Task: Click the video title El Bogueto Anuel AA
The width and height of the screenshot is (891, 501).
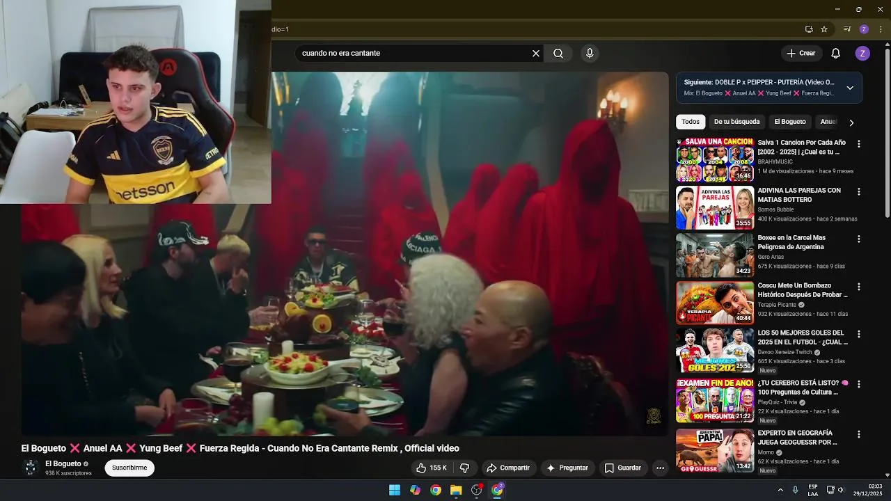Action: point(240,448)
